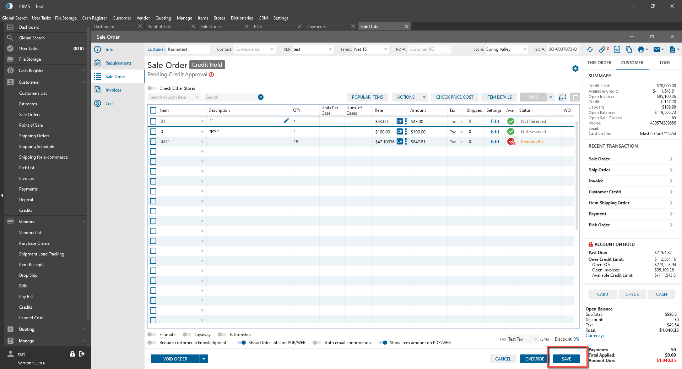
Task: Tick the checkbox for item 0311
Action: click(153, 142)
